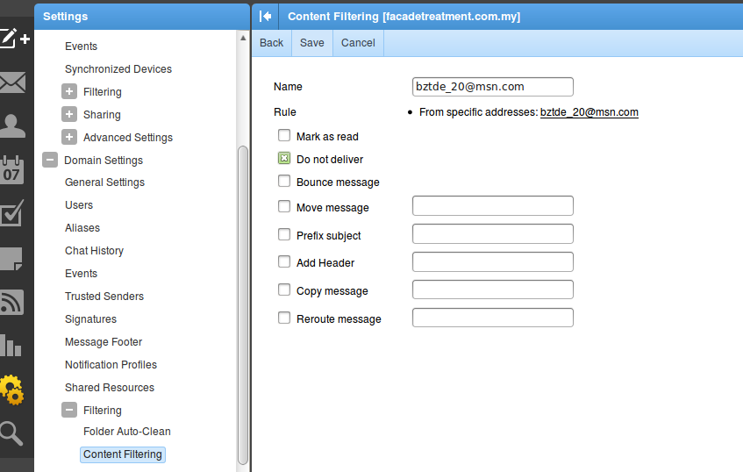Click the search magnifier icon
This screenshot has width=743, height=472.
click(12, 433)
